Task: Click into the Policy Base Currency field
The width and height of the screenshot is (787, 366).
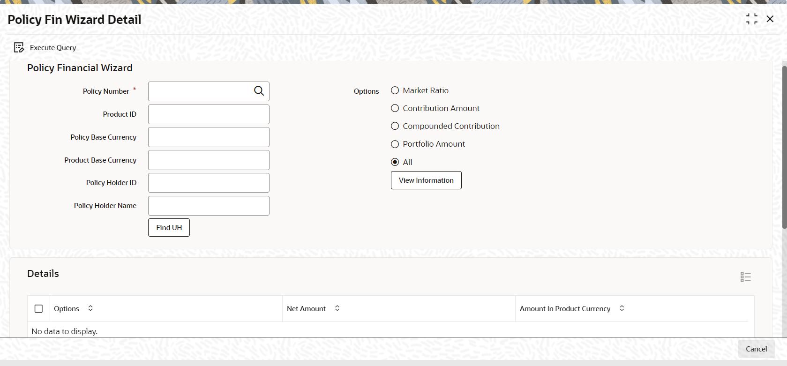Action: (209, 137)
